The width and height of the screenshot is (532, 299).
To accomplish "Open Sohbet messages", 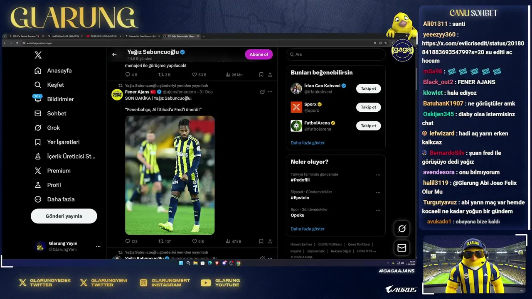I will point(51,113).
